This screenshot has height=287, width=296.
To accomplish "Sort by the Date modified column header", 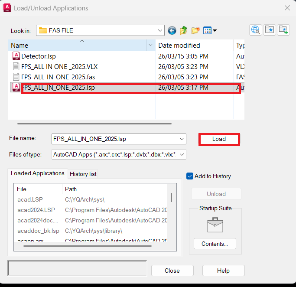I will click(194, 45).
